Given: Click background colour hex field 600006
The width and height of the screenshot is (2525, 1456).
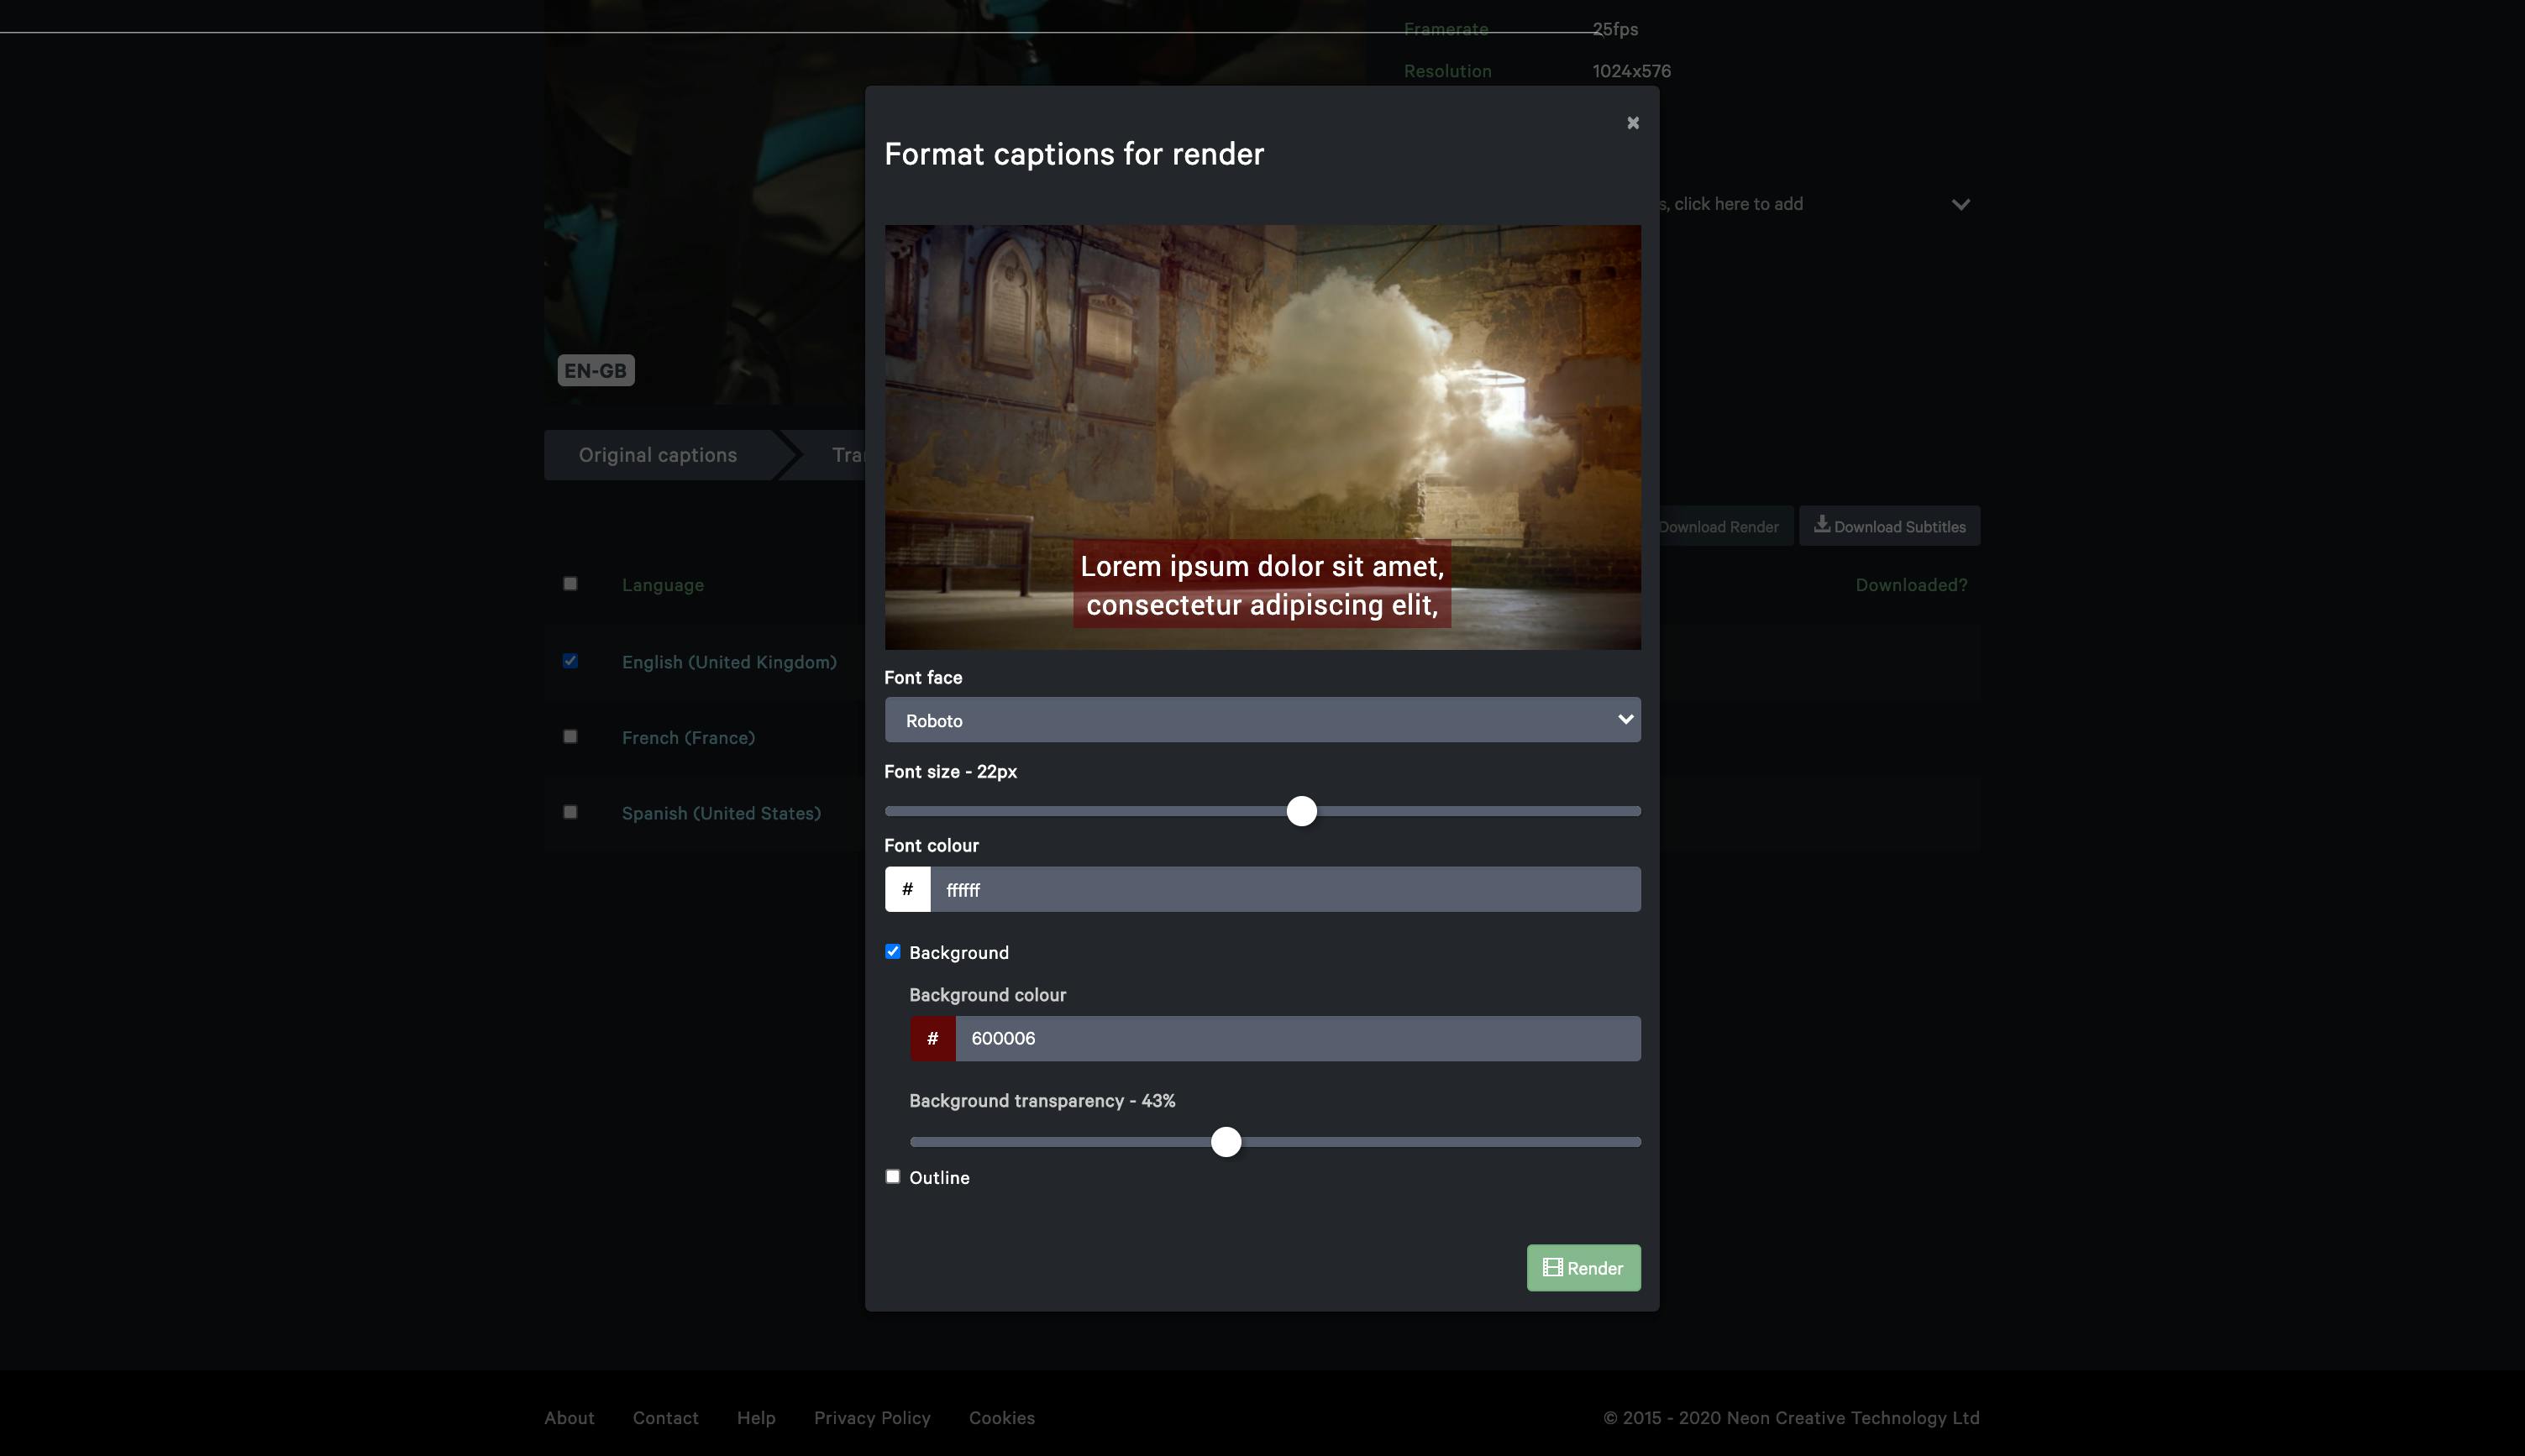Looking at the screenshot, I should [x=1296, y=1038].
